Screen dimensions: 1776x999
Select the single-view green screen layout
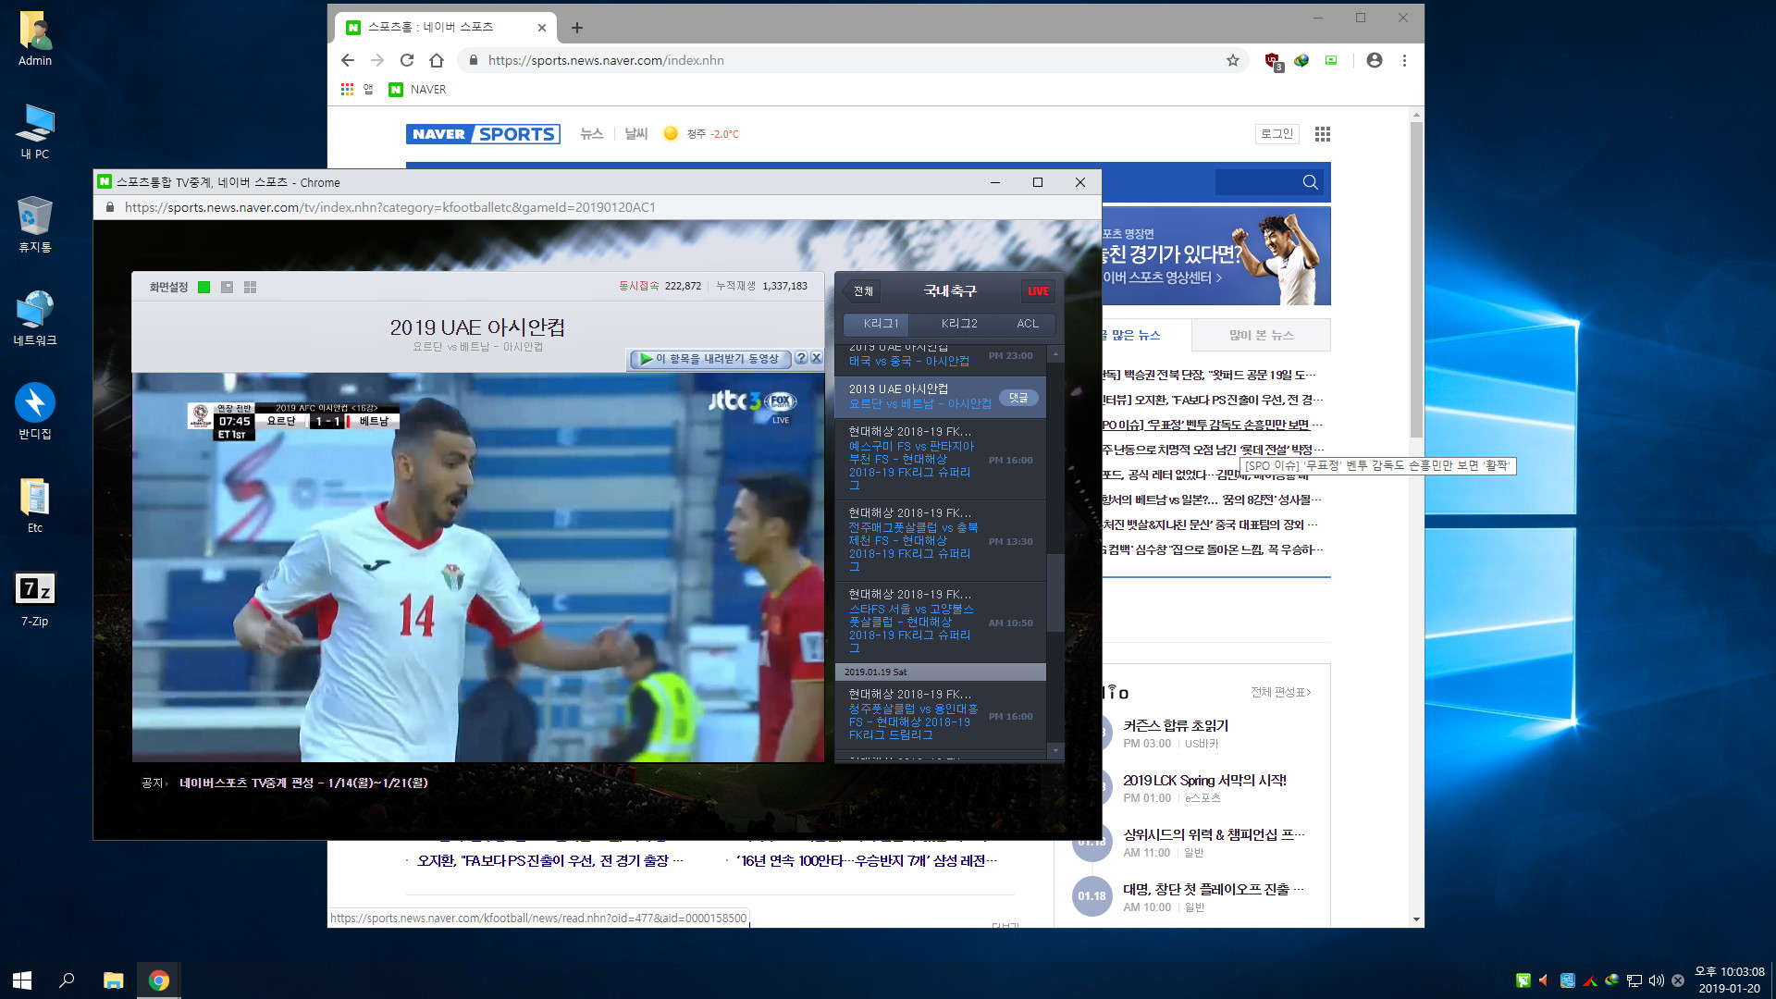[x=204, y=288]
